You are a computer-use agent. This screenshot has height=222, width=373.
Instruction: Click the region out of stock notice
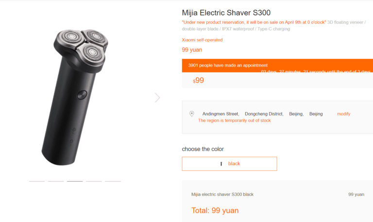234,120
